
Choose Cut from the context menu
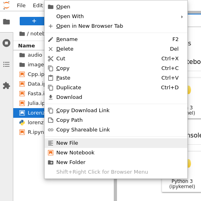pyautogui.click(x=116, y=59)
